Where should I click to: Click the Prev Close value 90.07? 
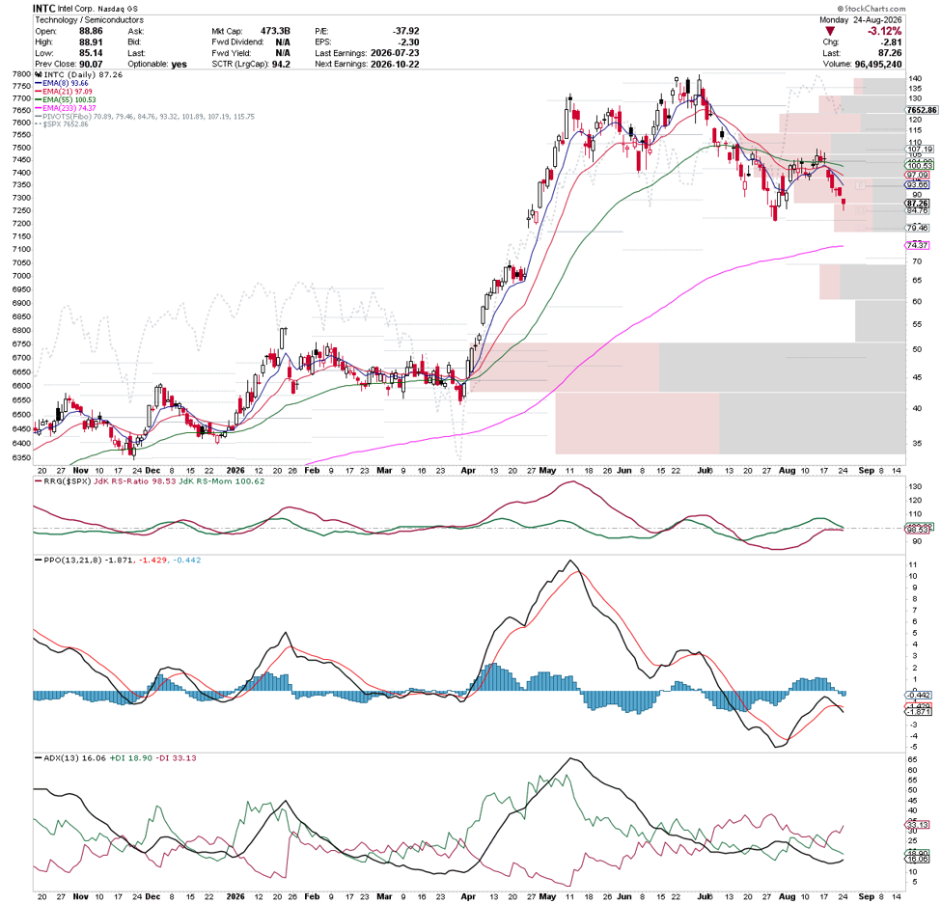pos(91,65)
